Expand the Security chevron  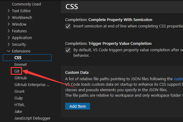coord(9,44)
